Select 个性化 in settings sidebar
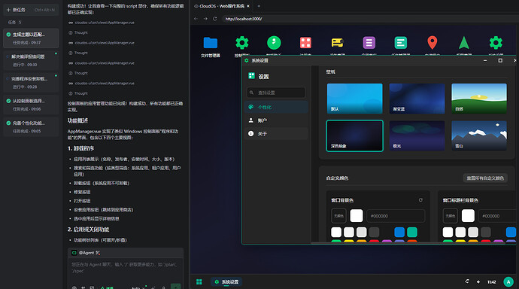The width and height of the screenshot is (519, 289). 276,107
